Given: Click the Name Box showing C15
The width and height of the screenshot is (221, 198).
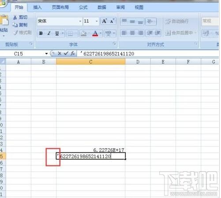Looking at the screenshot, I should click(x=22, y=54).
